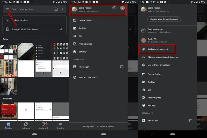Screen dimensions: 207x138
Task: Tap the Free up space icon in right drawer
Action: coord(144,98)
